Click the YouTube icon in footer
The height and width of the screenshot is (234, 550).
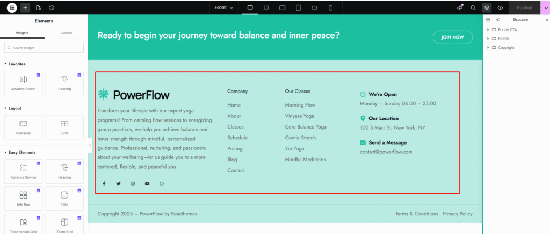coord(147,184)
